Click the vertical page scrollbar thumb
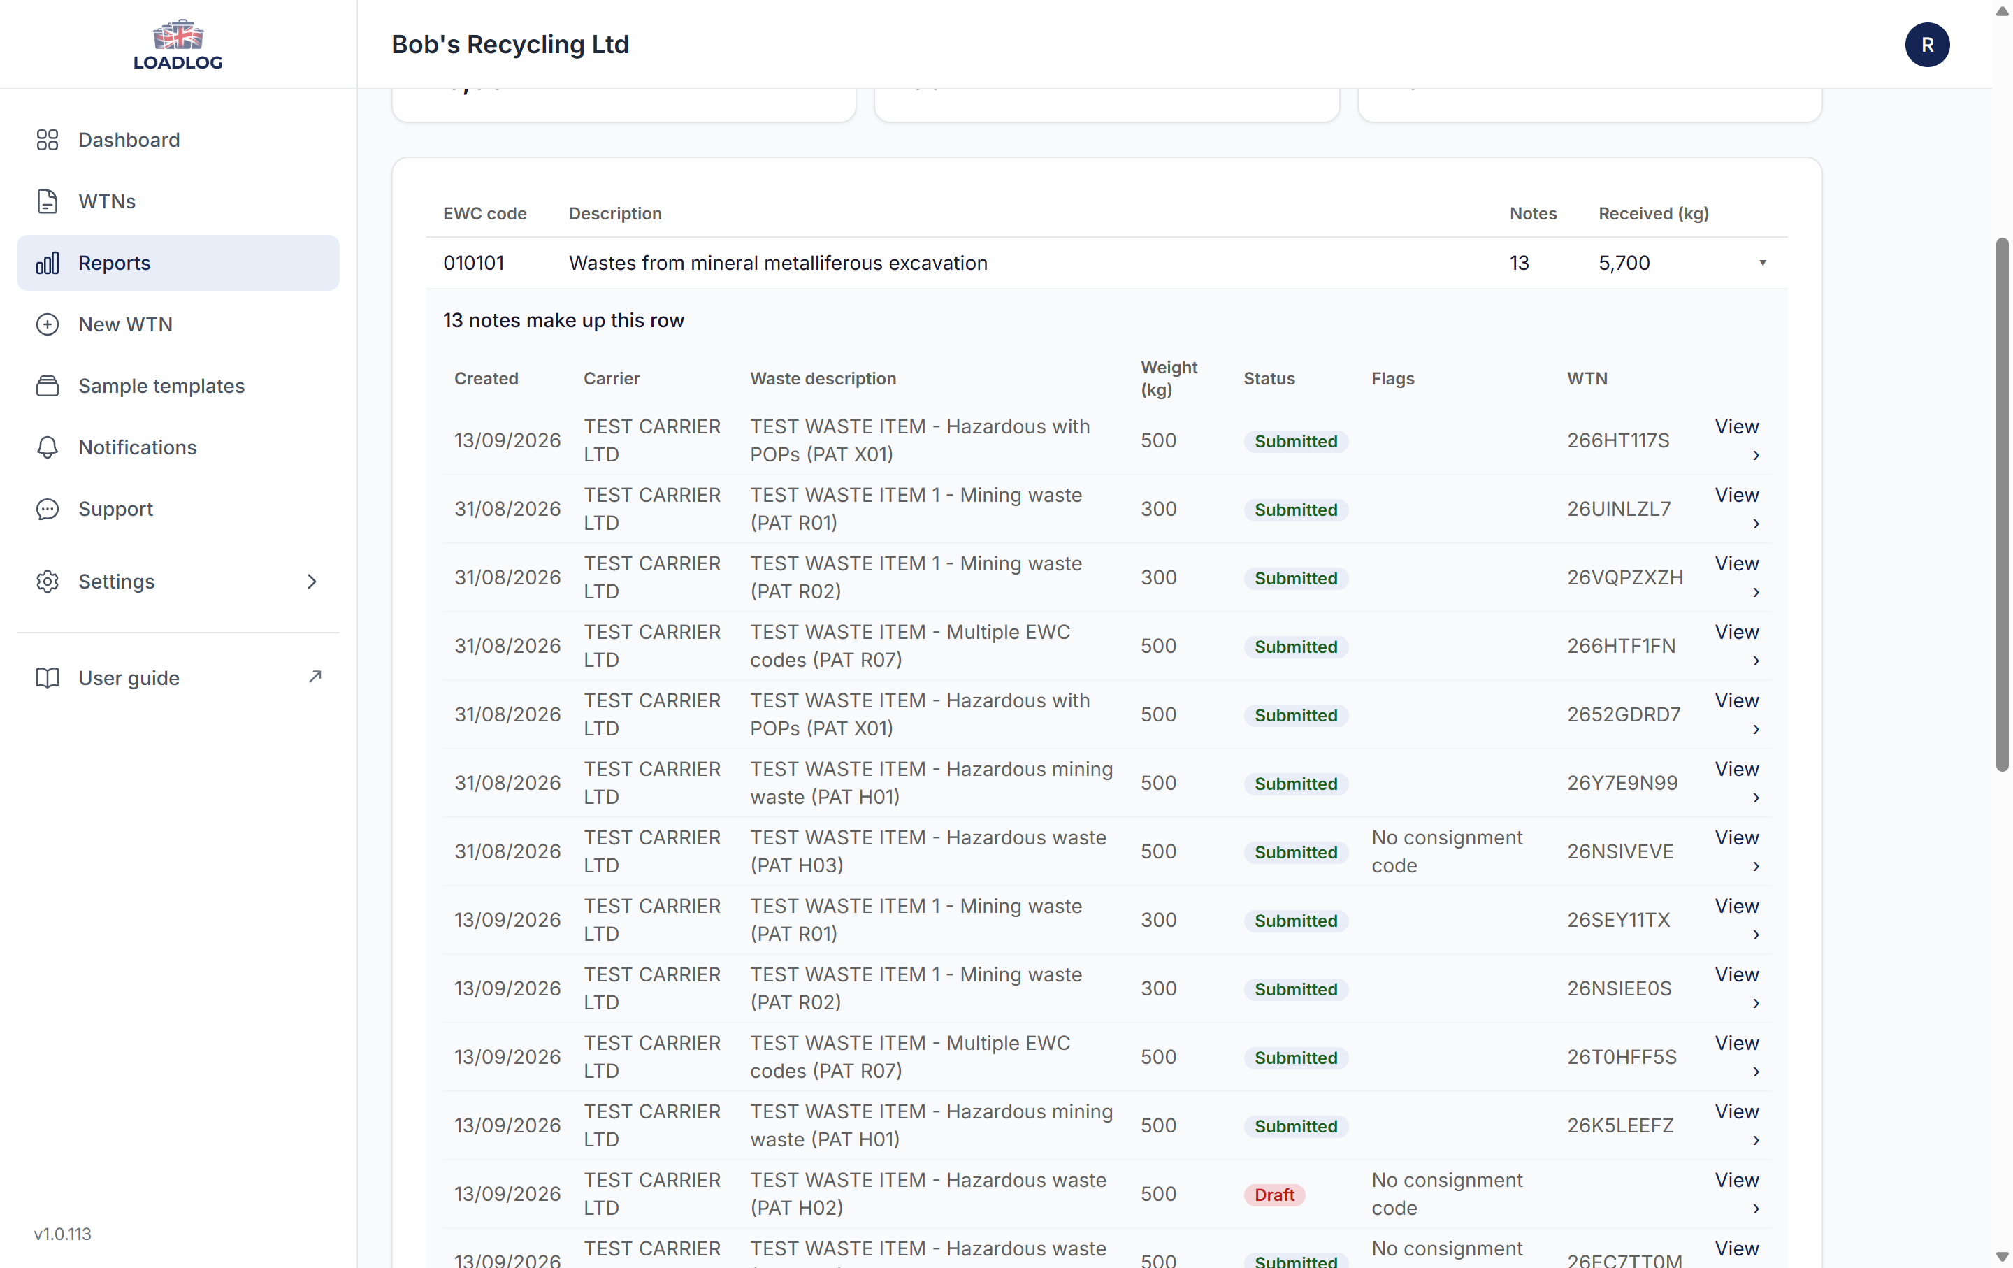This screenshot has width=2013, height=1268. (2001, 504)
